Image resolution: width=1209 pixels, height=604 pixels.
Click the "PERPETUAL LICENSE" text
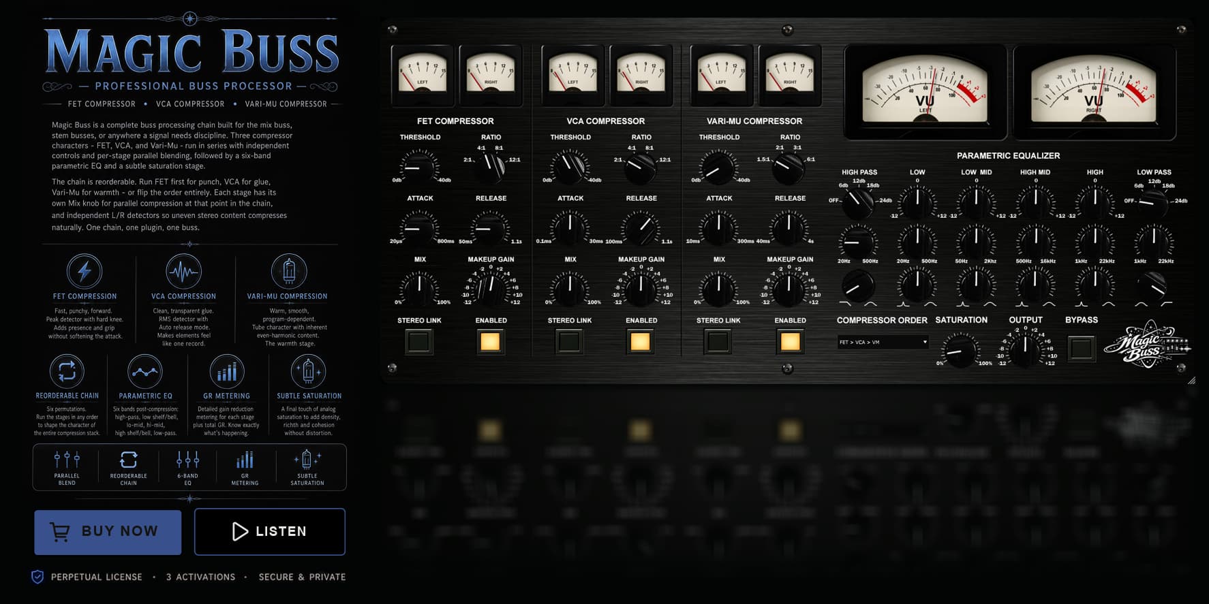(x=96, y=577)
